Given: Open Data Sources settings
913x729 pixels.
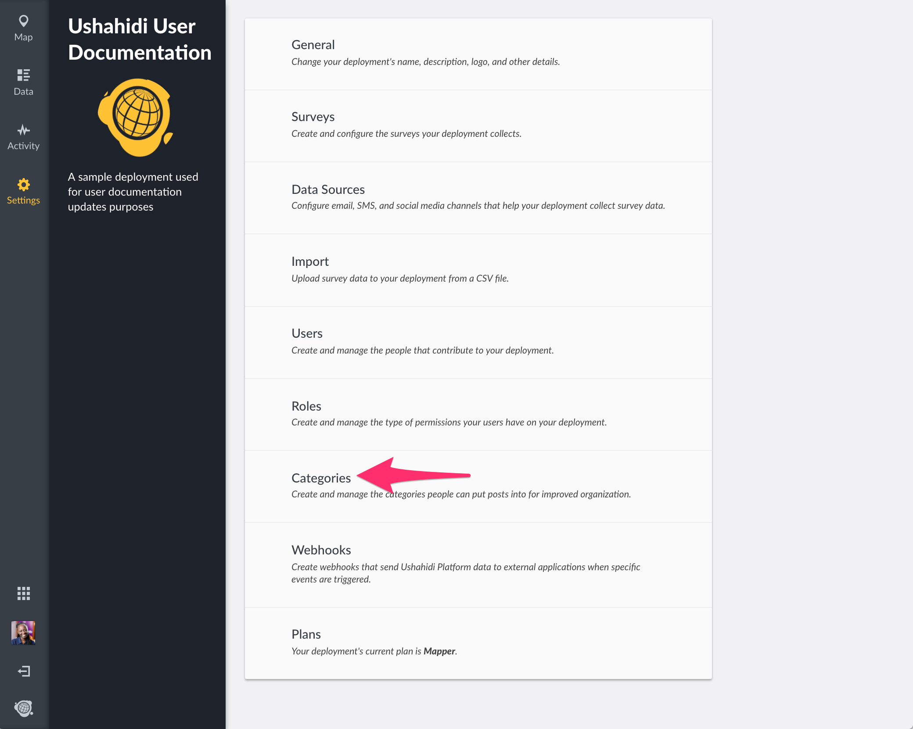Looking at the screenshot, I should 478,198.
